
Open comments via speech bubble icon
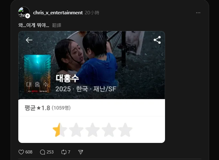tap(42, 152)
